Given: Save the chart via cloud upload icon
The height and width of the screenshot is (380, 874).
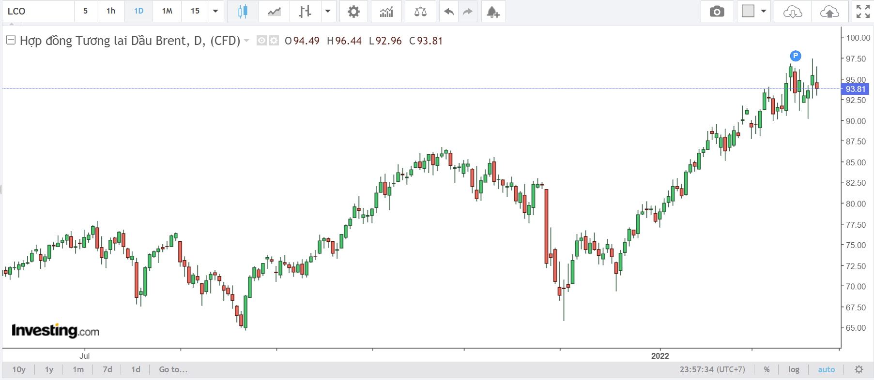Looking at the screenshot, I should (x=829, y=11).
